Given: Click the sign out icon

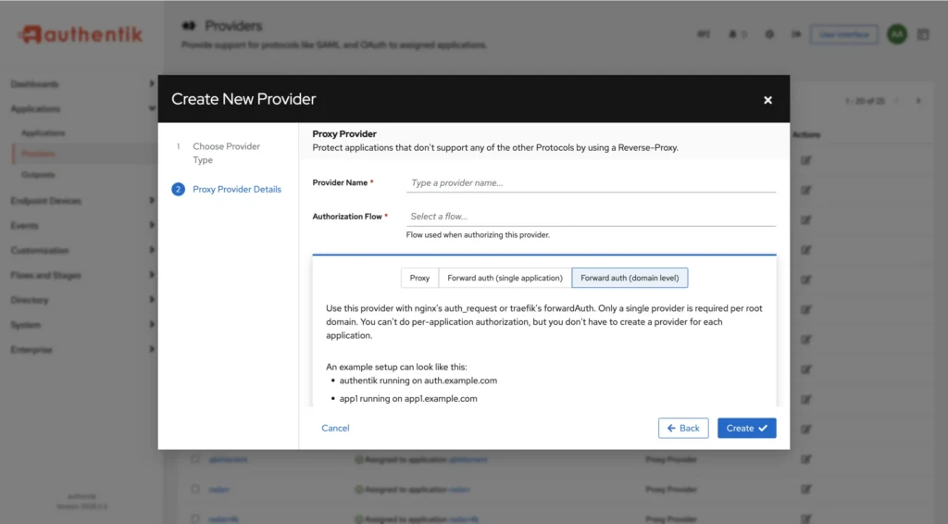Looking at the screenshot, I should click(796, 34).
